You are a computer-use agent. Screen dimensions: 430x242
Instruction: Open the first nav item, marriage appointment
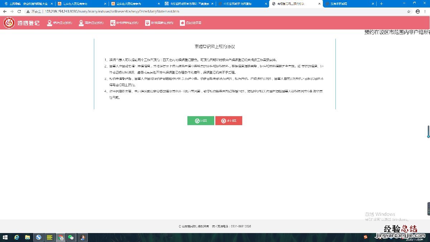tap(59, 23)
